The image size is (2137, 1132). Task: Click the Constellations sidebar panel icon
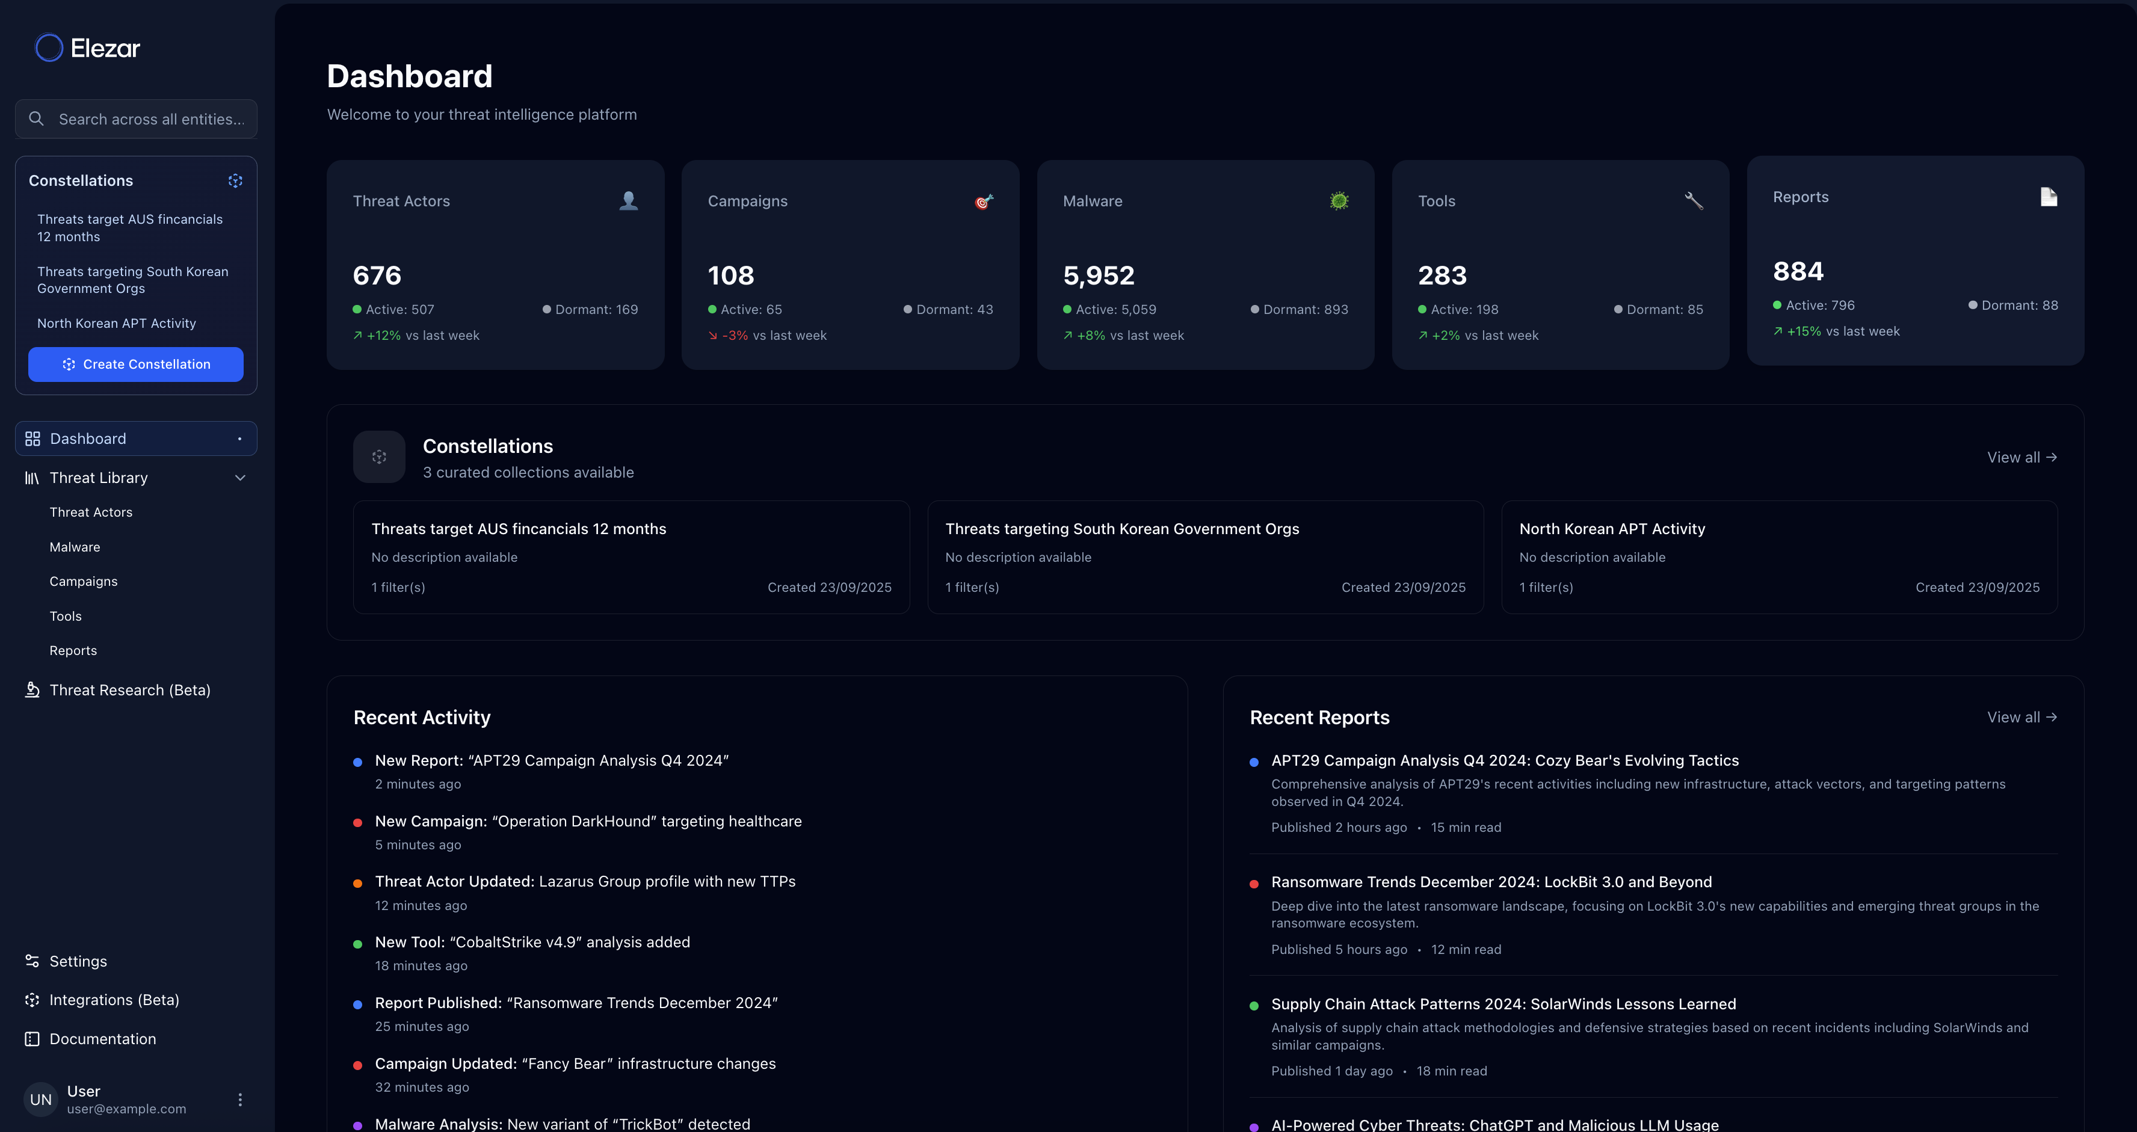click(x=236, y=181)
